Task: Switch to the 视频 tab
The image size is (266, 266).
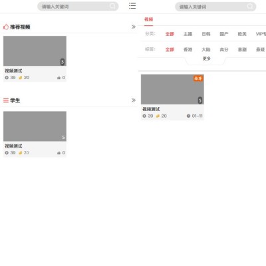Action: [148, 19]
